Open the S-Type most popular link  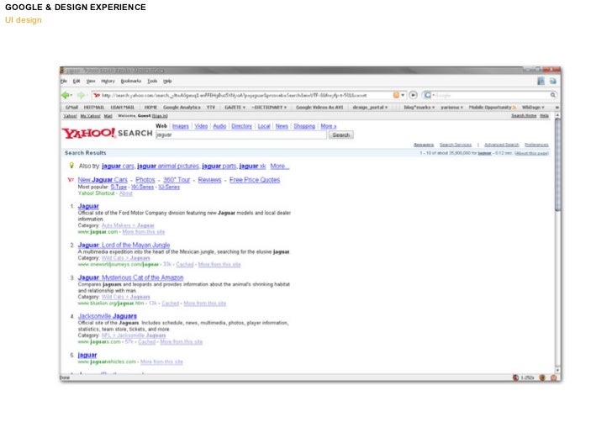pyautogui.click(x=119, y=187)
